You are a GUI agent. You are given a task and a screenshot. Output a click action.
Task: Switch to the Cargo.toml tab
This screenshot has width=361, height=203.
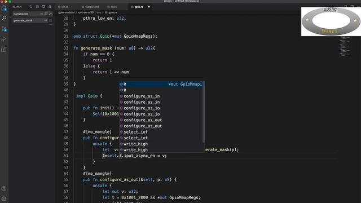point(90,7)
